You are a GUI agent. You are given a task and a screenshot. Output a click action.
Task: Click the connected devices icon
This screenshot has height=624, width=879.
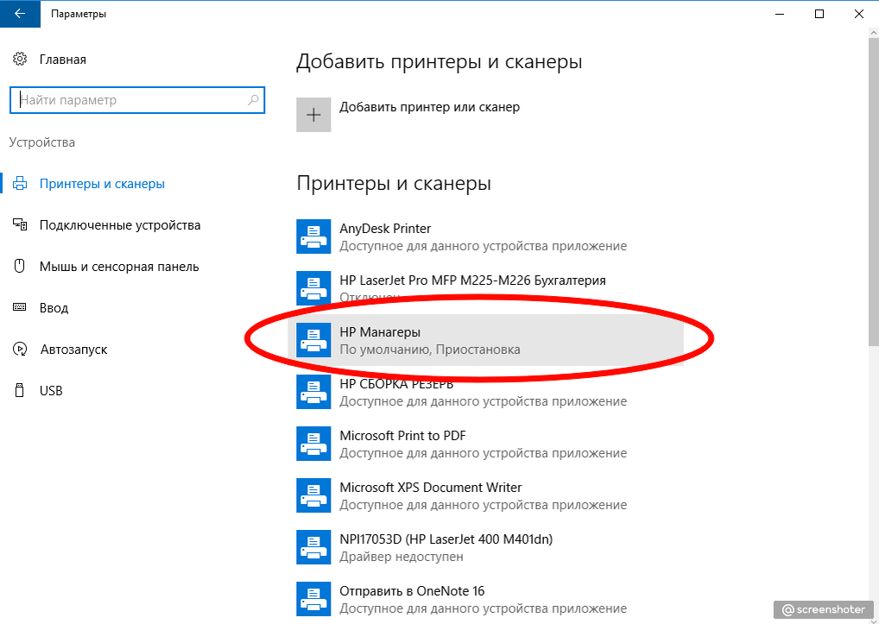pyautogui.click(x=20, y=224)
